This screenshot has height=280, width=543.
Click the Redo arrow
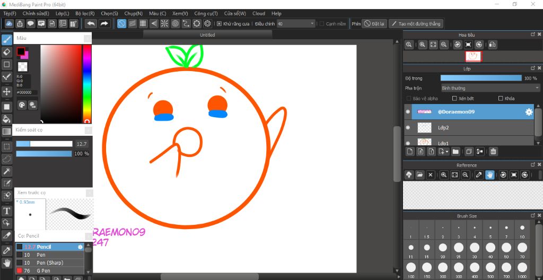pyautogui.click(x=104, y=23)
